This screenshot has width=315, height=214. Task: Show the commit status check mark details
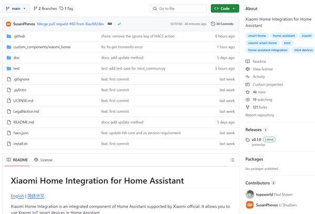[119, 24]
